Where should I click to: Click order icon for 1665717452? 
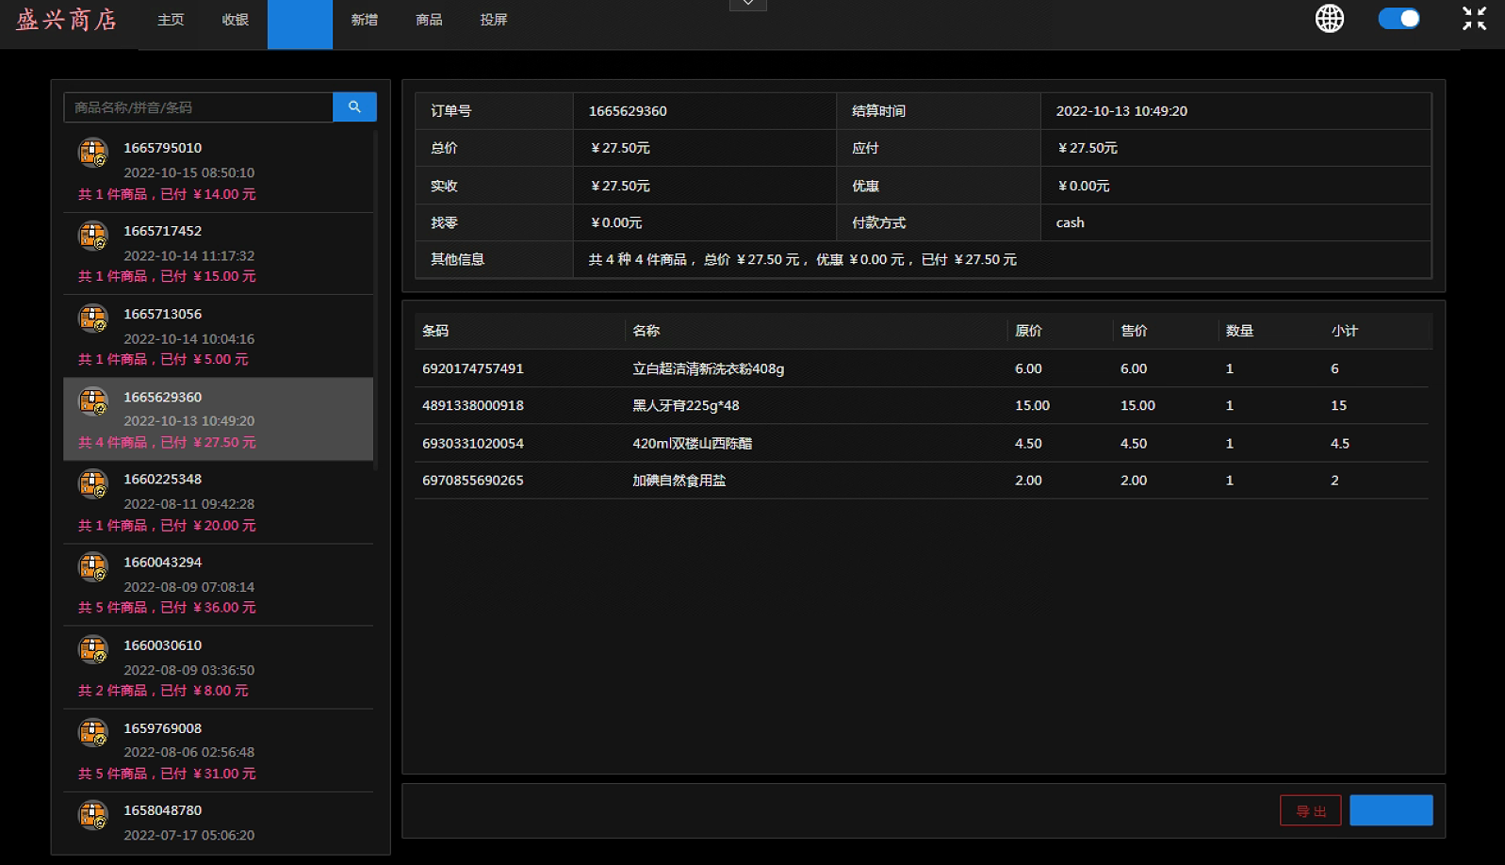point(92,236)
